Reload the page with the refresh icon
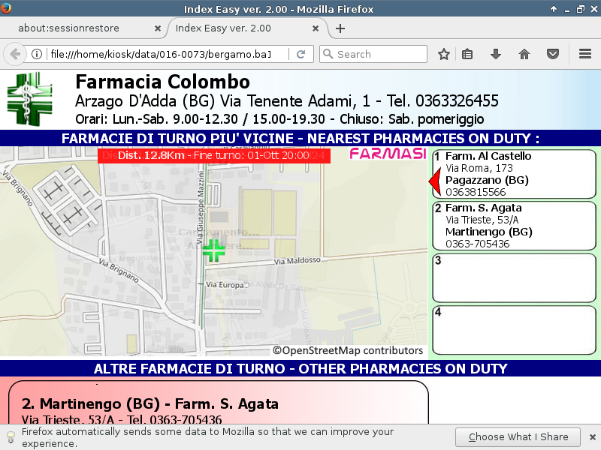This screenshot has height=450, width=601. 300,54
